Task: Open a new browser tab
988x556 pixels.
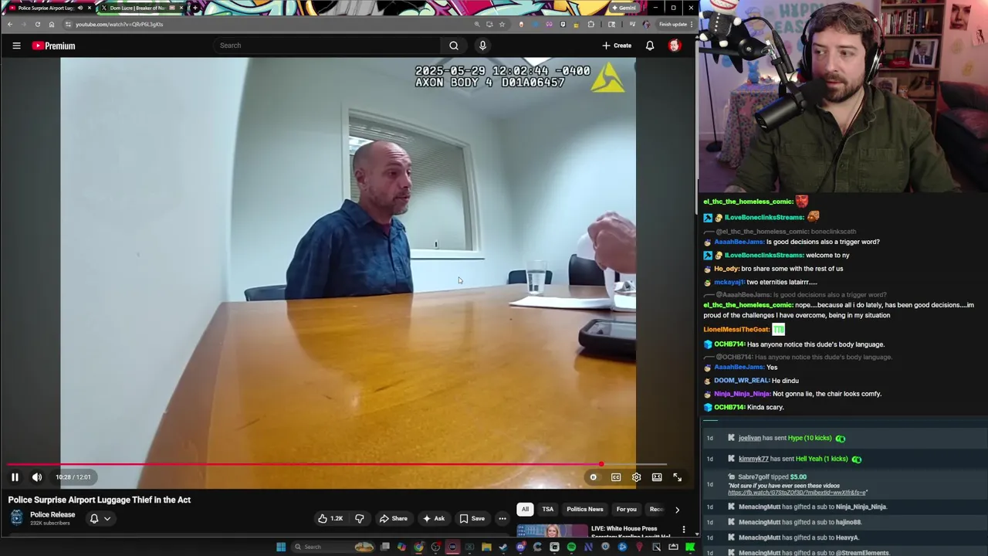Action: 195,8
